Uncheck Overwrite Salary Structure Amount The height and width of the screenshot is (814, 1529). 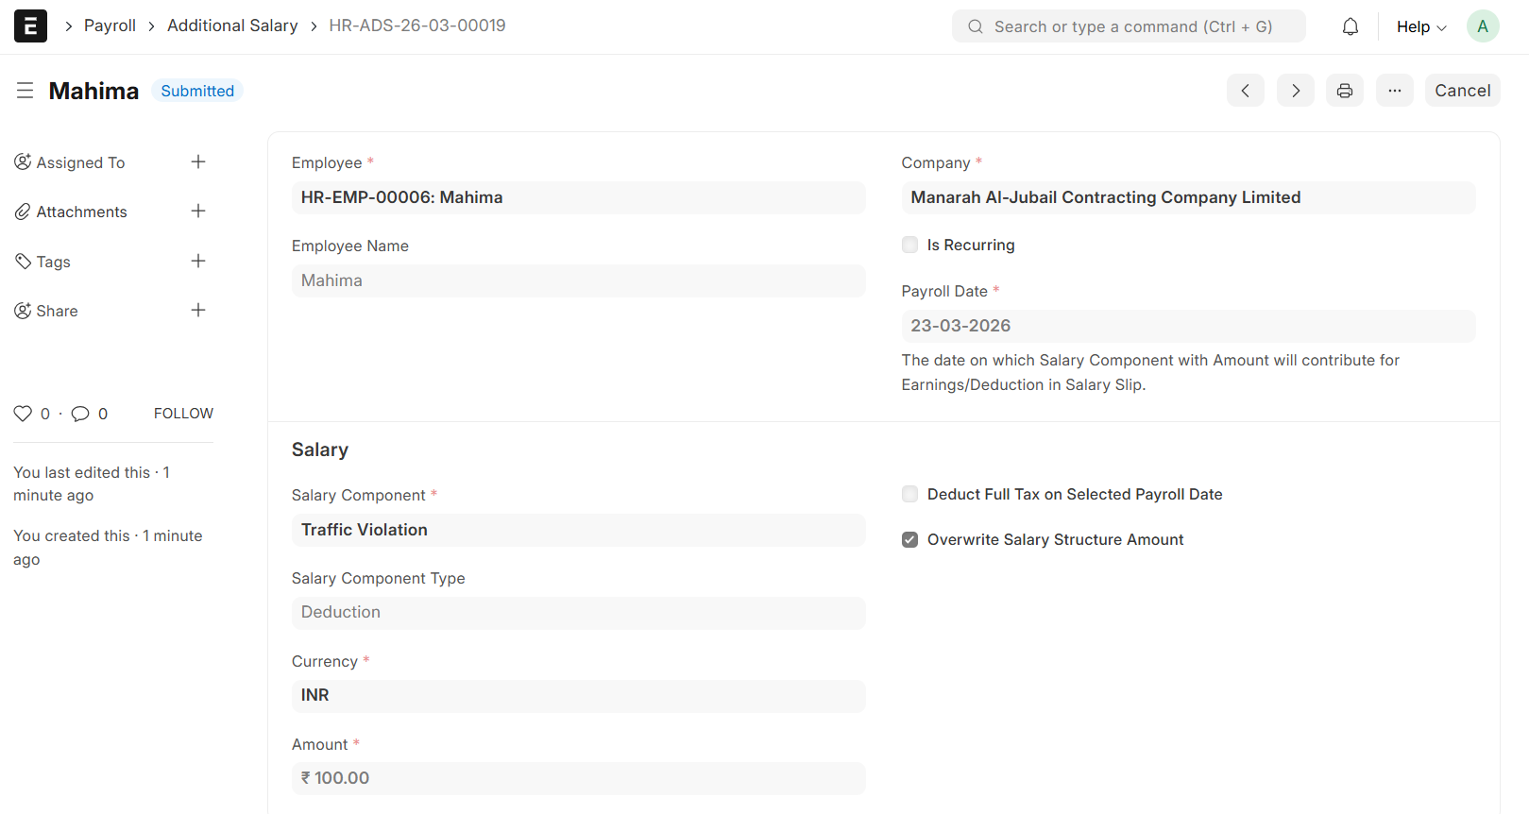(909, 540)
